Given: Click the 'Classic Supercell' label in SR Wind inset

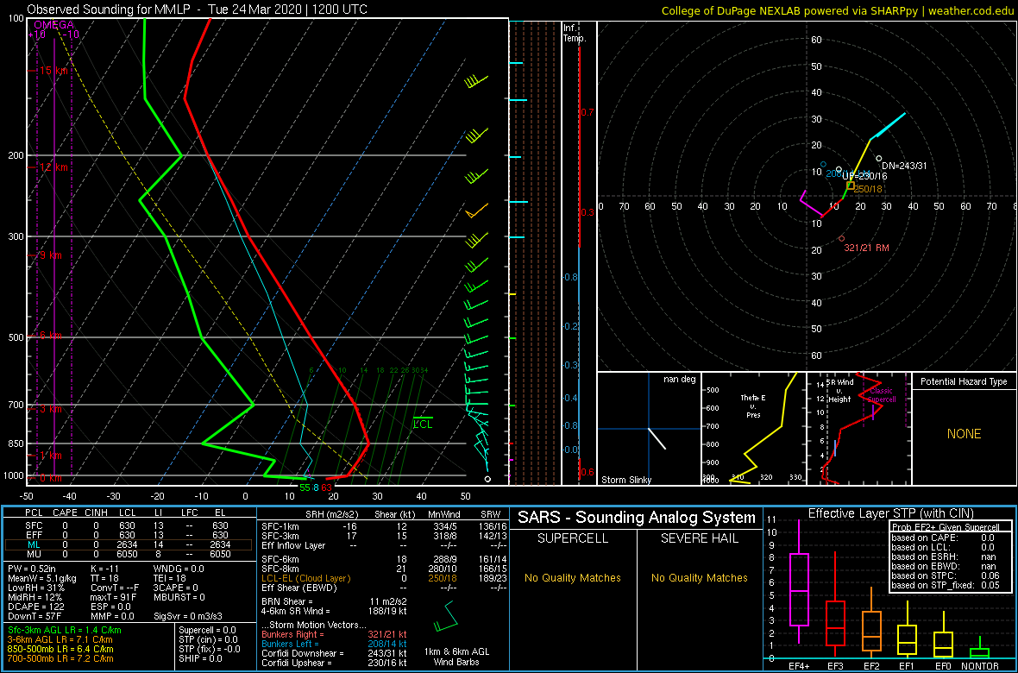Looking at the screenshot, I should [882, 396].
